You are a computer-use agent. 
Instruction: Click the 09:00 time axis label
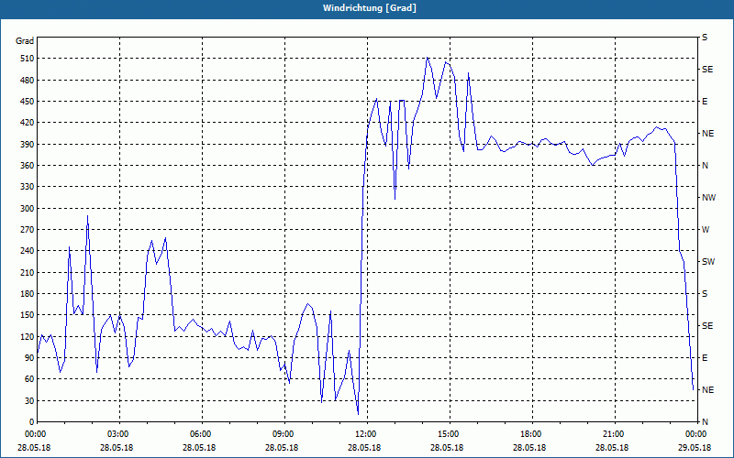pos(284,434)
